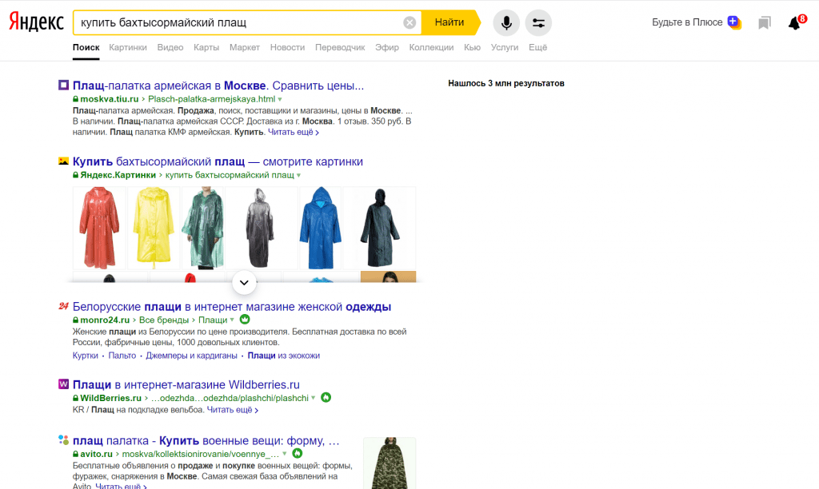
Task: Click 'Плащи из экокожи' sitelink
Action: 284,356
